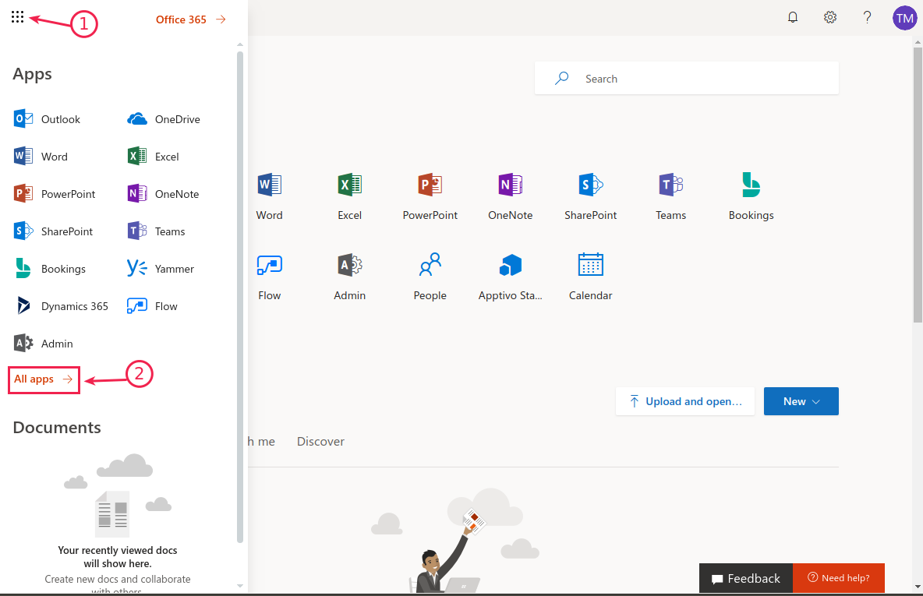Screen dimensions: 923x596
Task: Expand the New document dropdown
Action: [x=801, y=401]
